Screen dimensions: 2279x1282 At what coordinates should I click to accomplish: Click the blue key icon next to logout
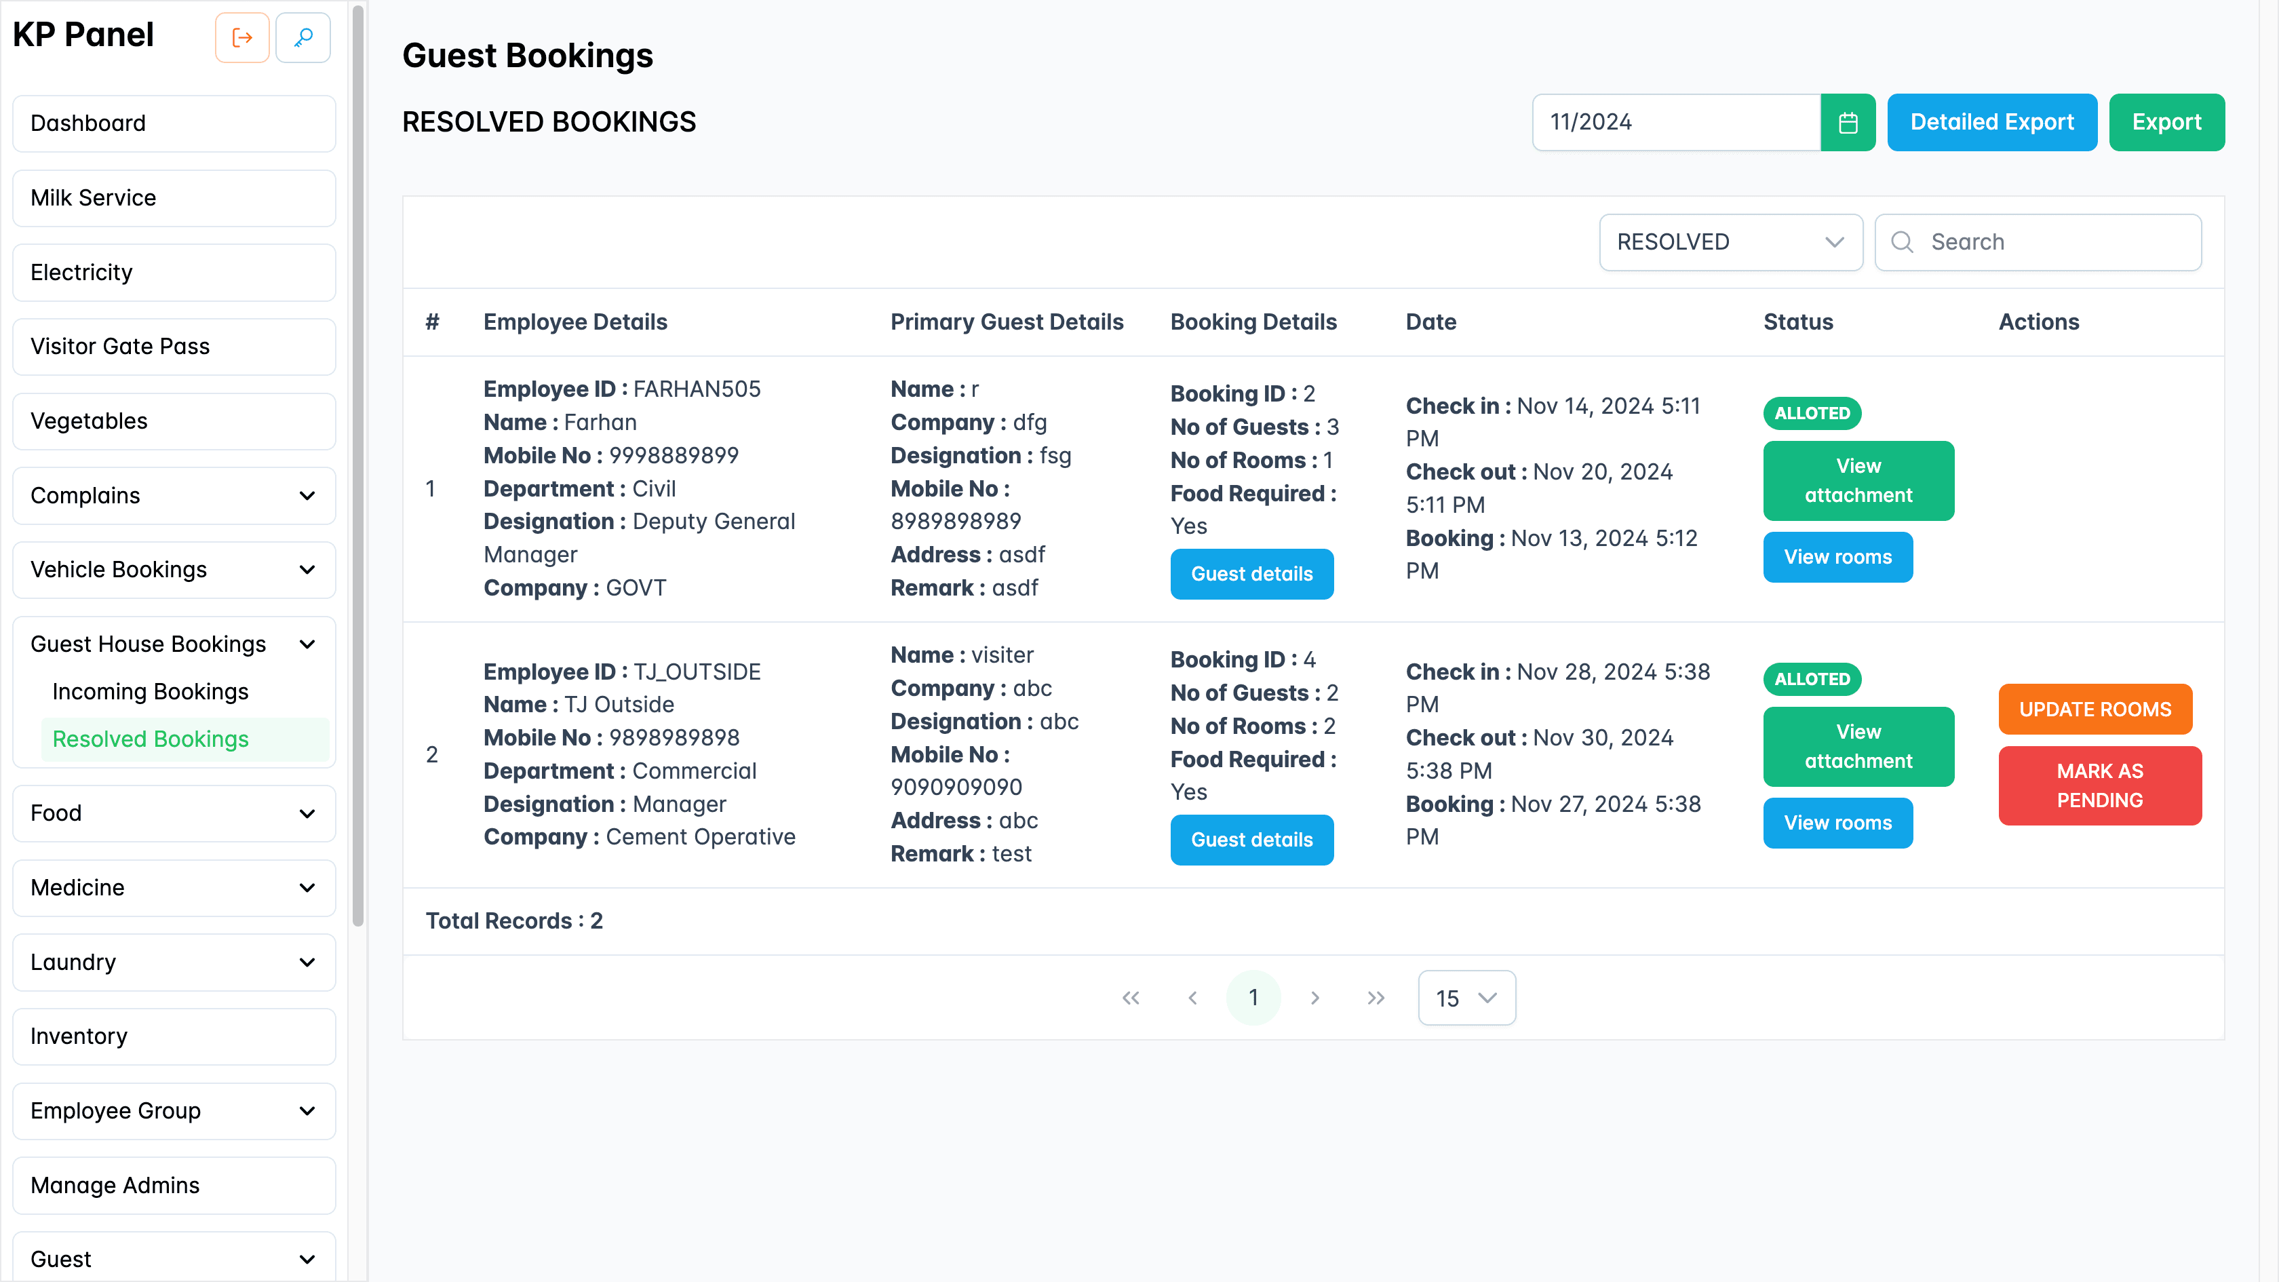303,37
